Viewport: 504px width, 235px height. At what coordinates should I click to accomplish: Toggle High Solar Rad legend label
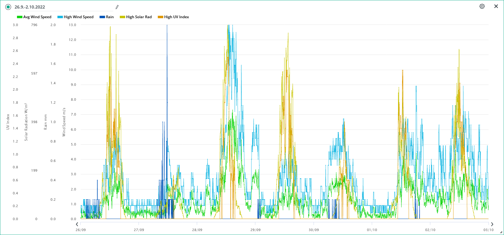pyautogui.click(x=139, y=17)
